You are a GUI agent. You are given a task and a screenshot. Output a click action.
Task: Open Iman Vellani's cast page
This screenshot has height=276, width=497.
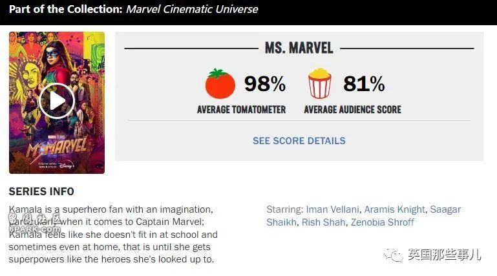point(332,209)
